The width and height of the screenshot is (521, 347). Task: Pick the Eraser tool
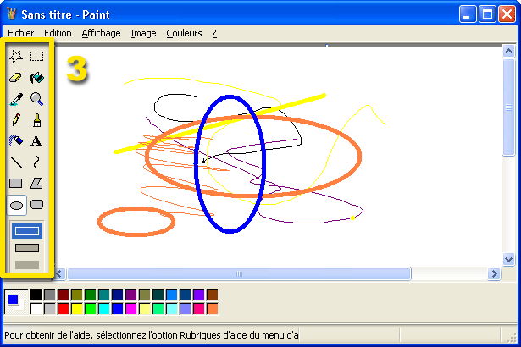pyautogui.click(x=16, y=78)
